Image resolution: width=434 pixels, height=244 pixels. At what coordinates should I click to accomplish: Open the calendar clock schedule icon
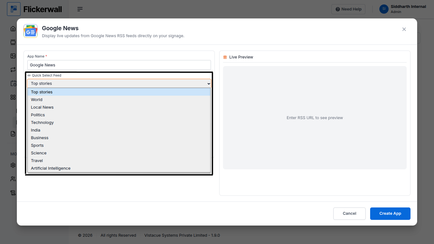pos(13,83)
